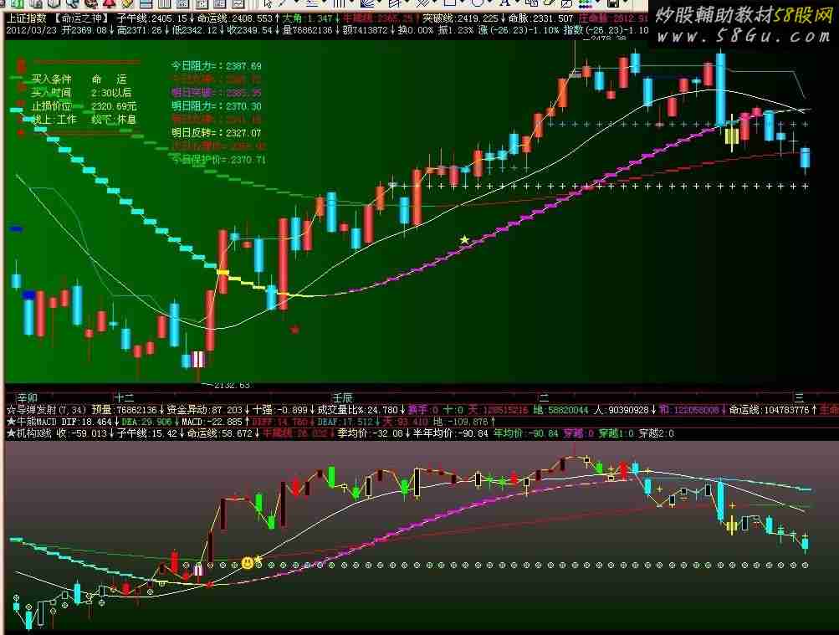The width and height of the screenshot is (839, 635).
Task: Click the DEA:29.906 green value
Action: [x=146, y=422]
